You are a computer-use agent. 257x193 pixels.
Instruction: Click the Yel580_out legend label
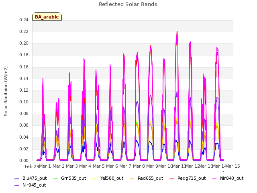click(x=112, y=178)
